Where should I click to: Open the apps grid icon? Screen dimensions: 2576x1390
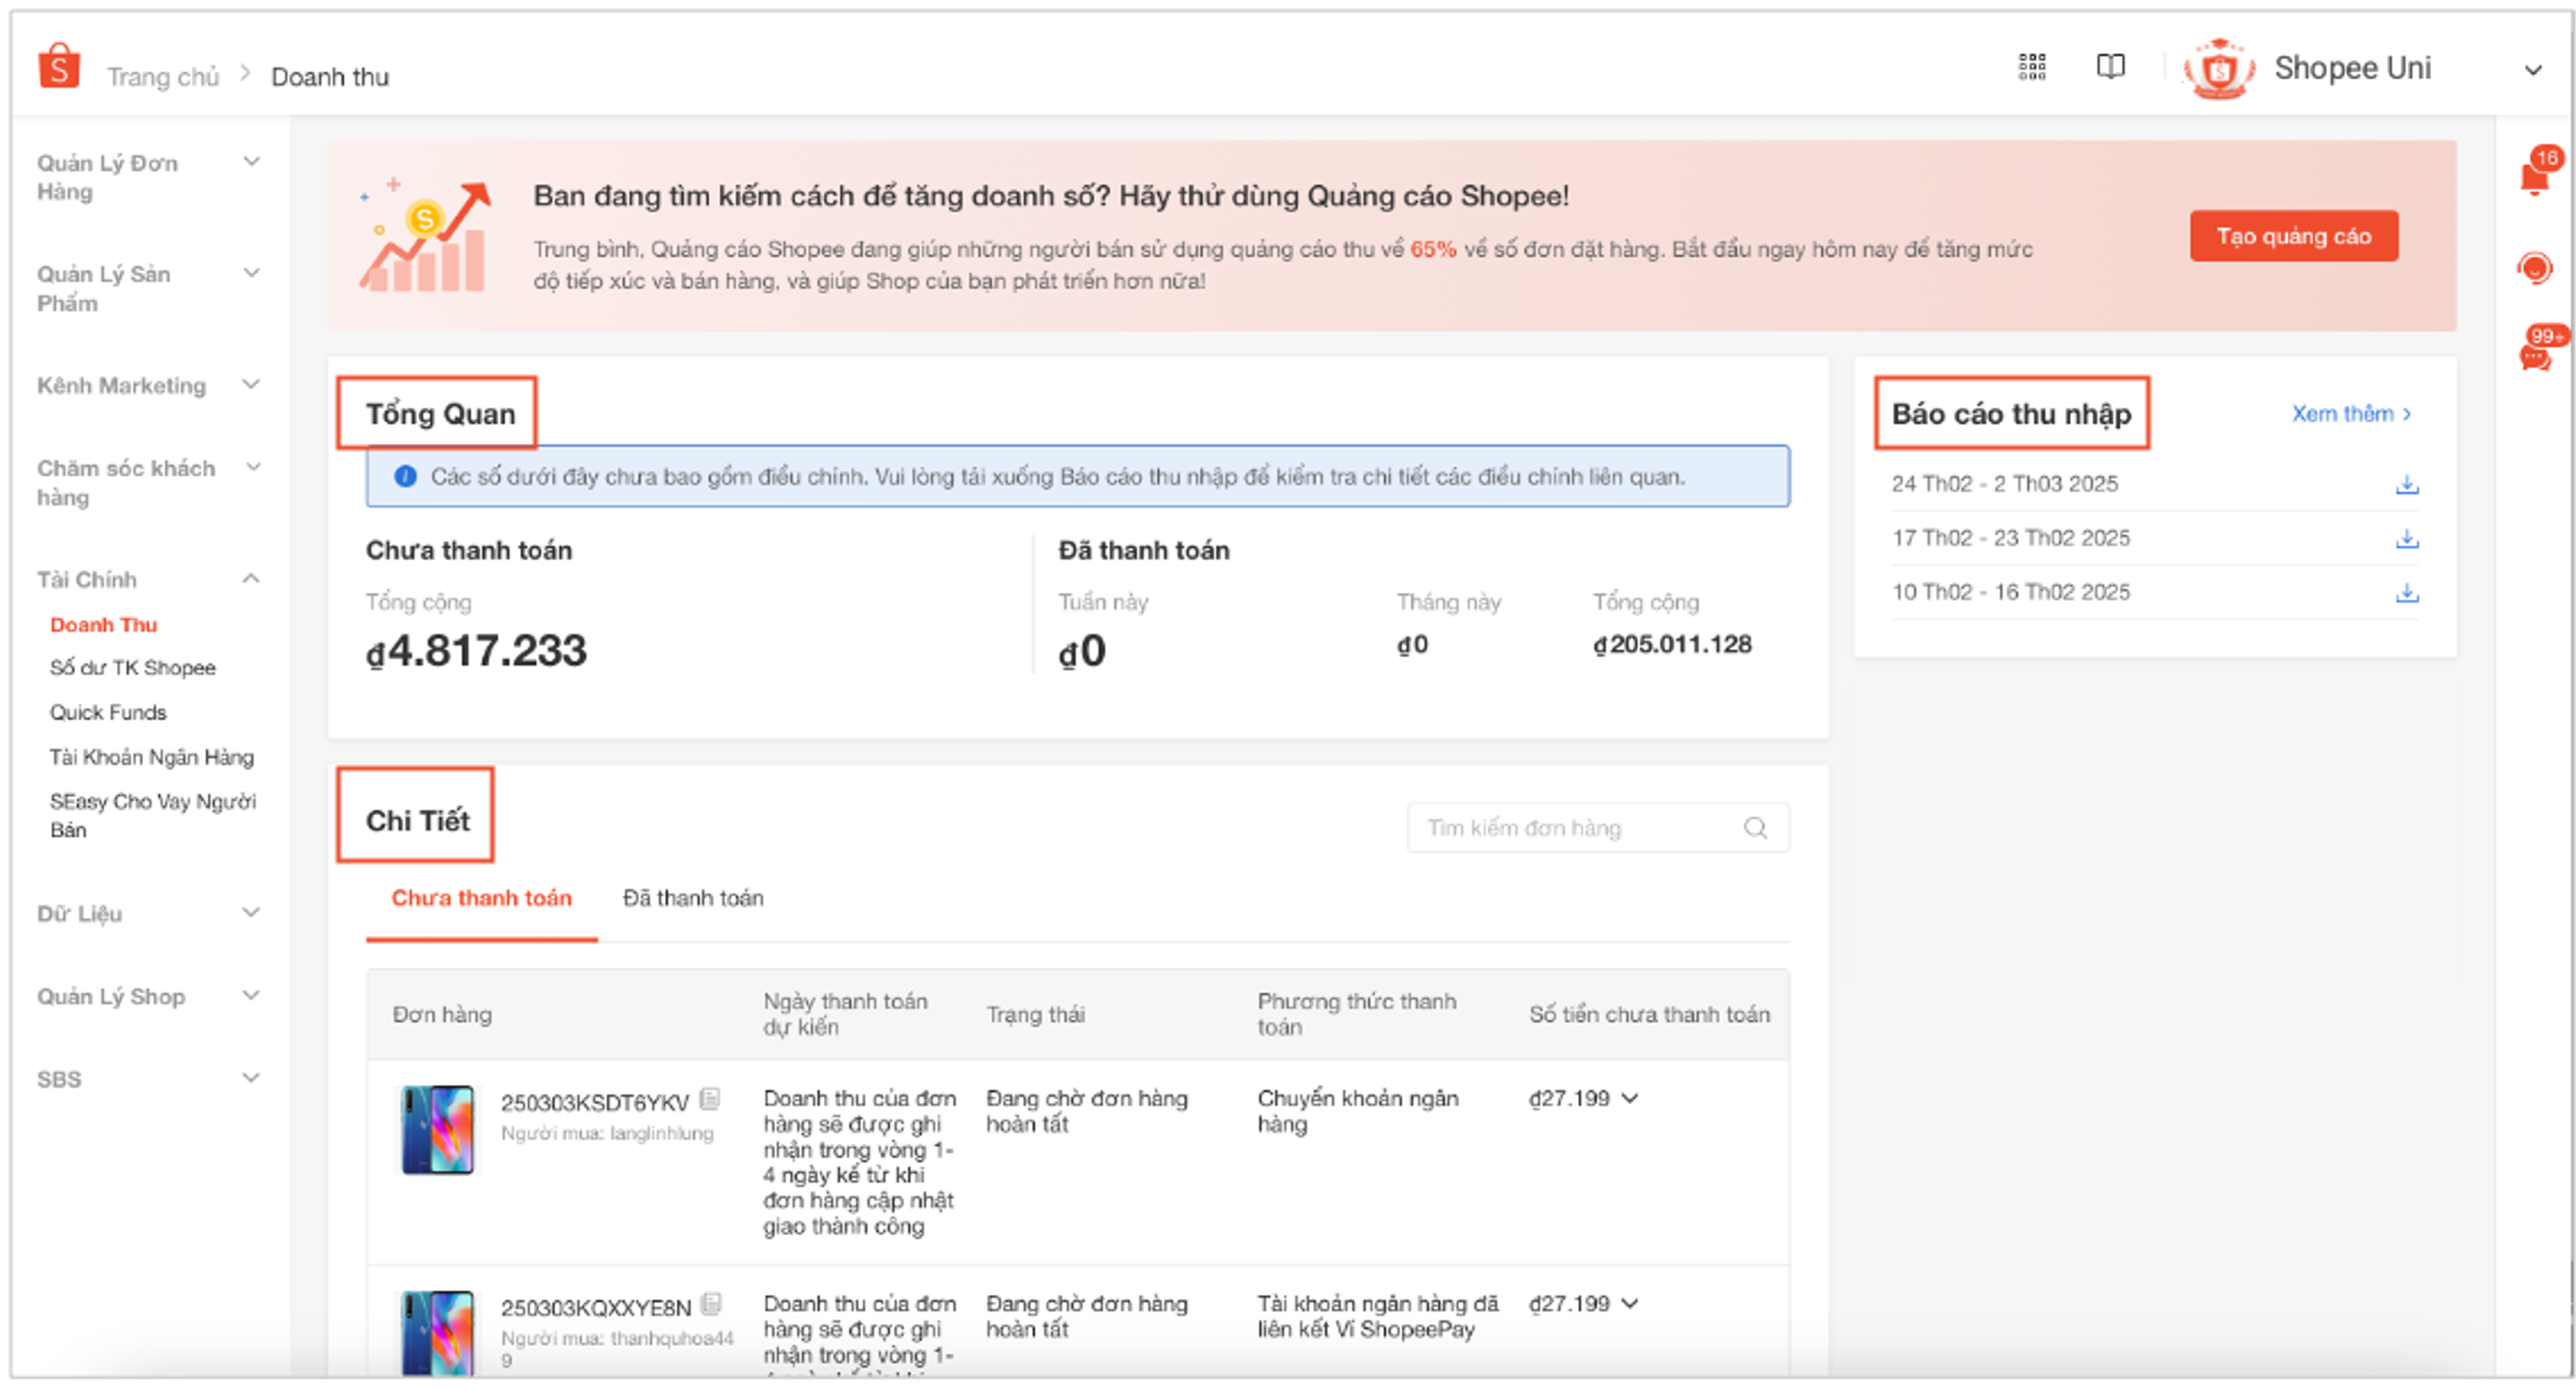pos(2031,67)
